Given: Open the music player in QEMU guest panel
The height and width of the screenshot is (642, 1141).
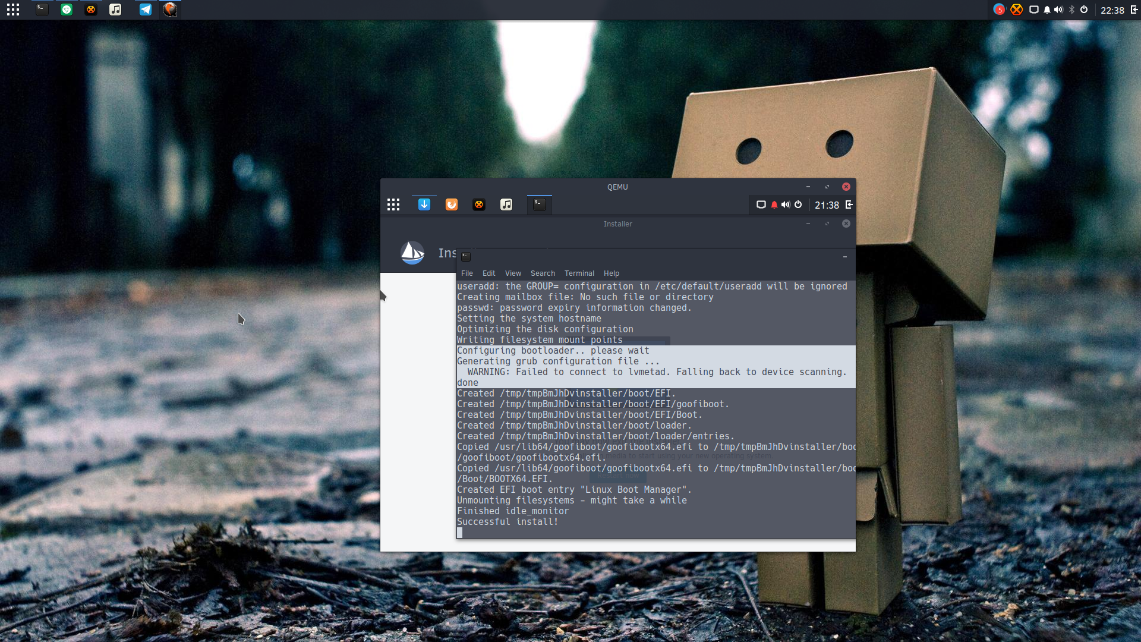Looking at the screenshot, I should point(506,204).
